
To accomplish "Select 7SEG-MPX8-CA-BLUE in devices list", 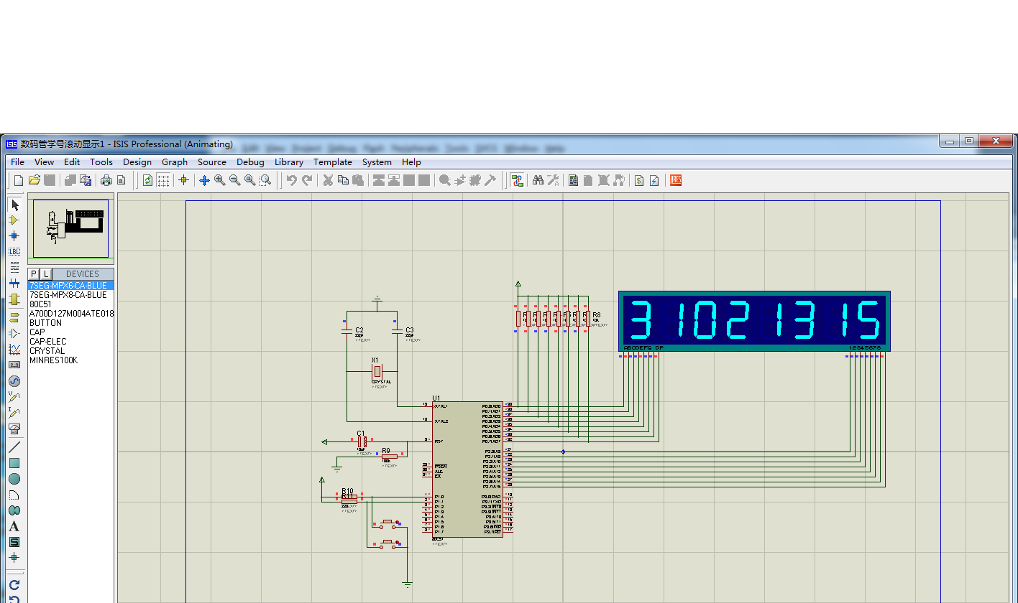I will (70, 295).
